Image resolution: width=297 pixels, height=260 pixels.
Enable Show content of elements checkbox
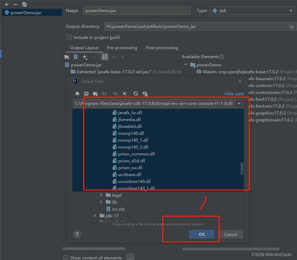point(65,257)
